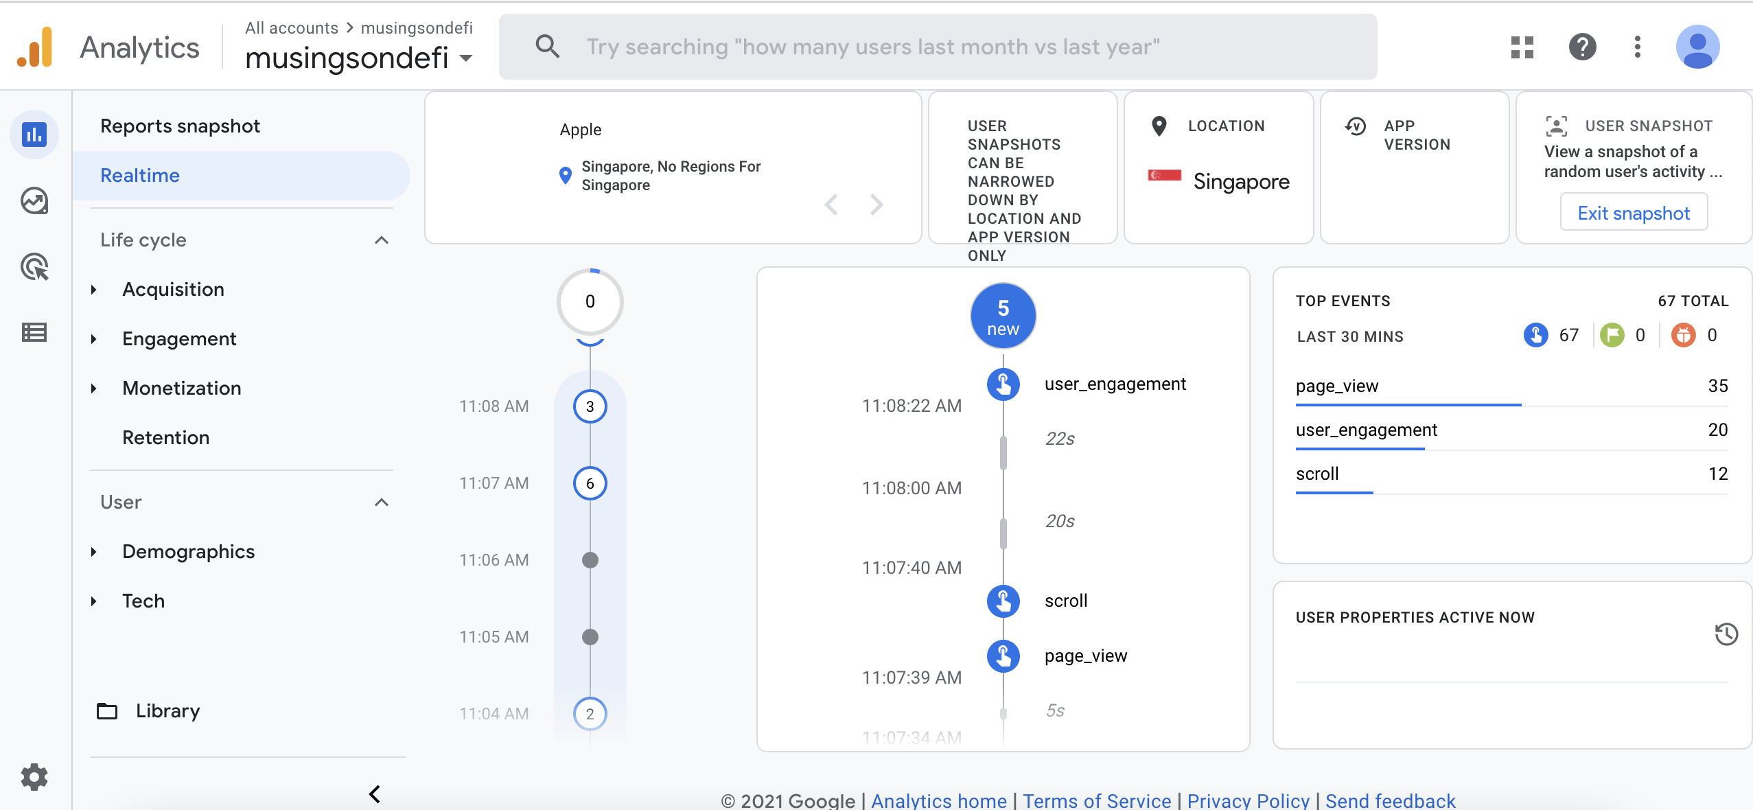Open the Configure table sidebar icon

[34, 333]
